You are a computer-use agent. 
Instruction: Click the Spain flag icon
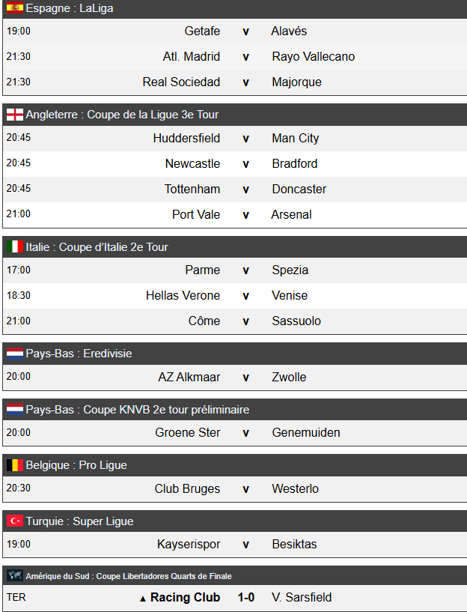(15, 8)
